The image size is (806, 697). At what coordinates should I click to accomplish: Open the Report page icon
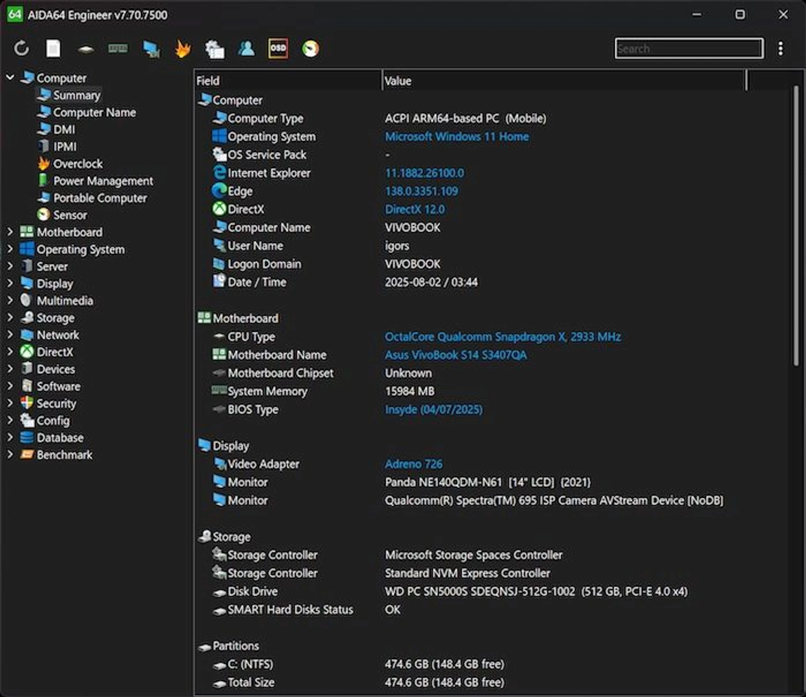point(53,48)
